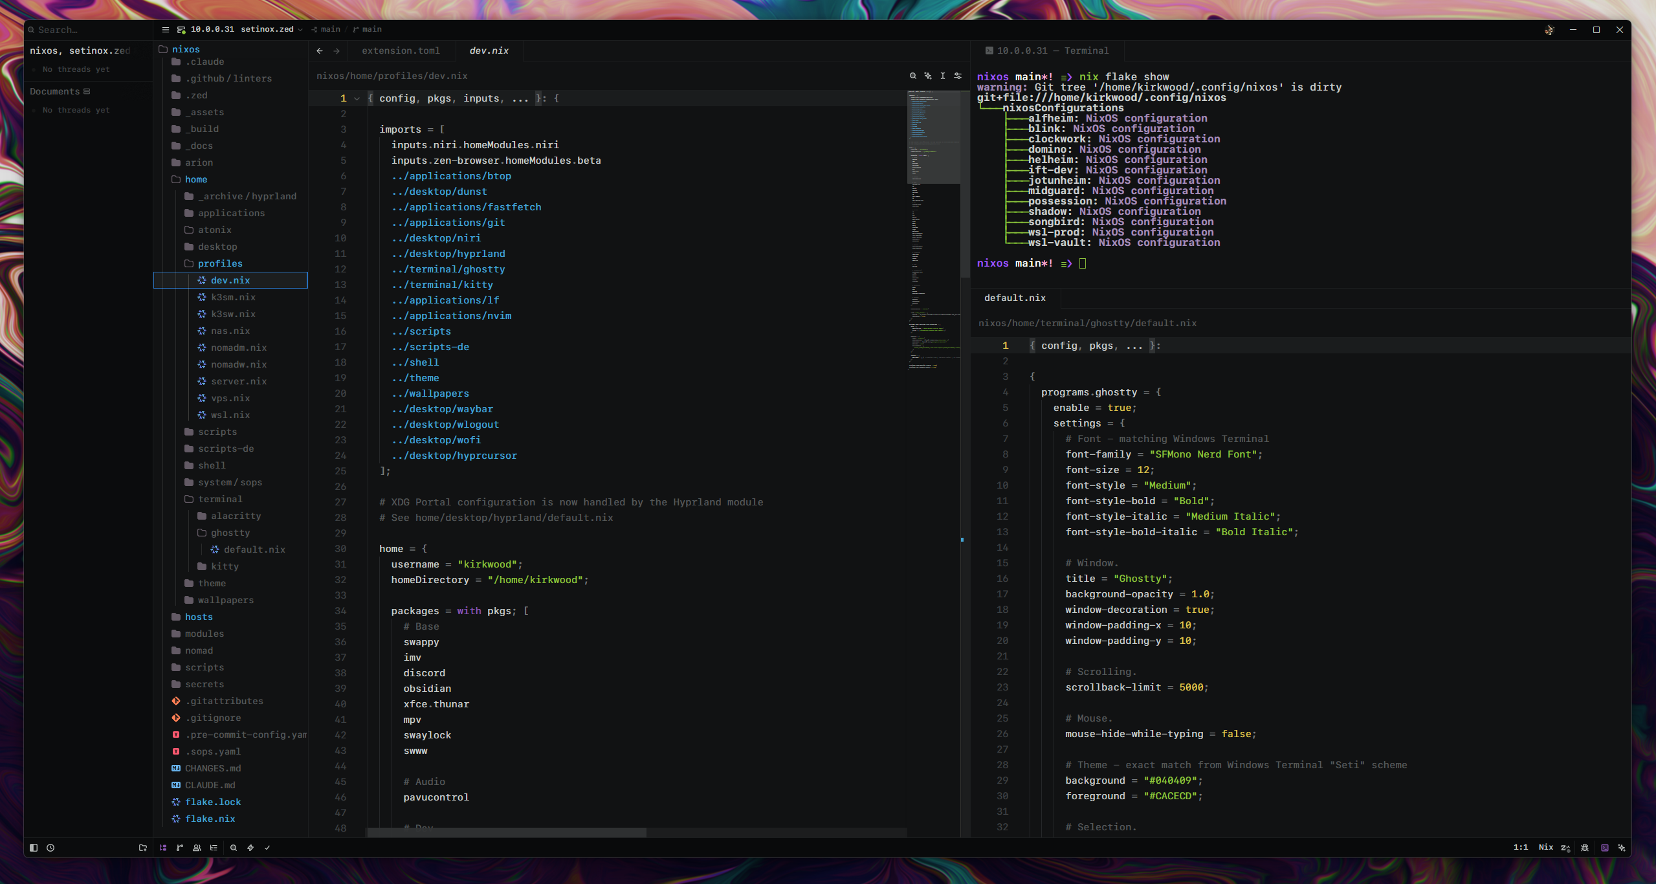Open editor controls sliders icon
Screen dimensions: 1656x884
coord(958,76)
